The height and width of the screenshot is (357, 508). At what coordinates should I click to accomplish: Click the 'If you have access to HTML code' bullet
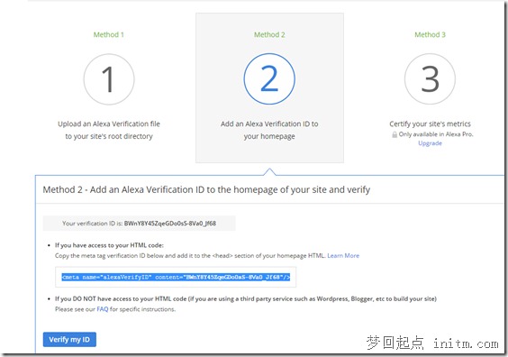pos(109,245)
